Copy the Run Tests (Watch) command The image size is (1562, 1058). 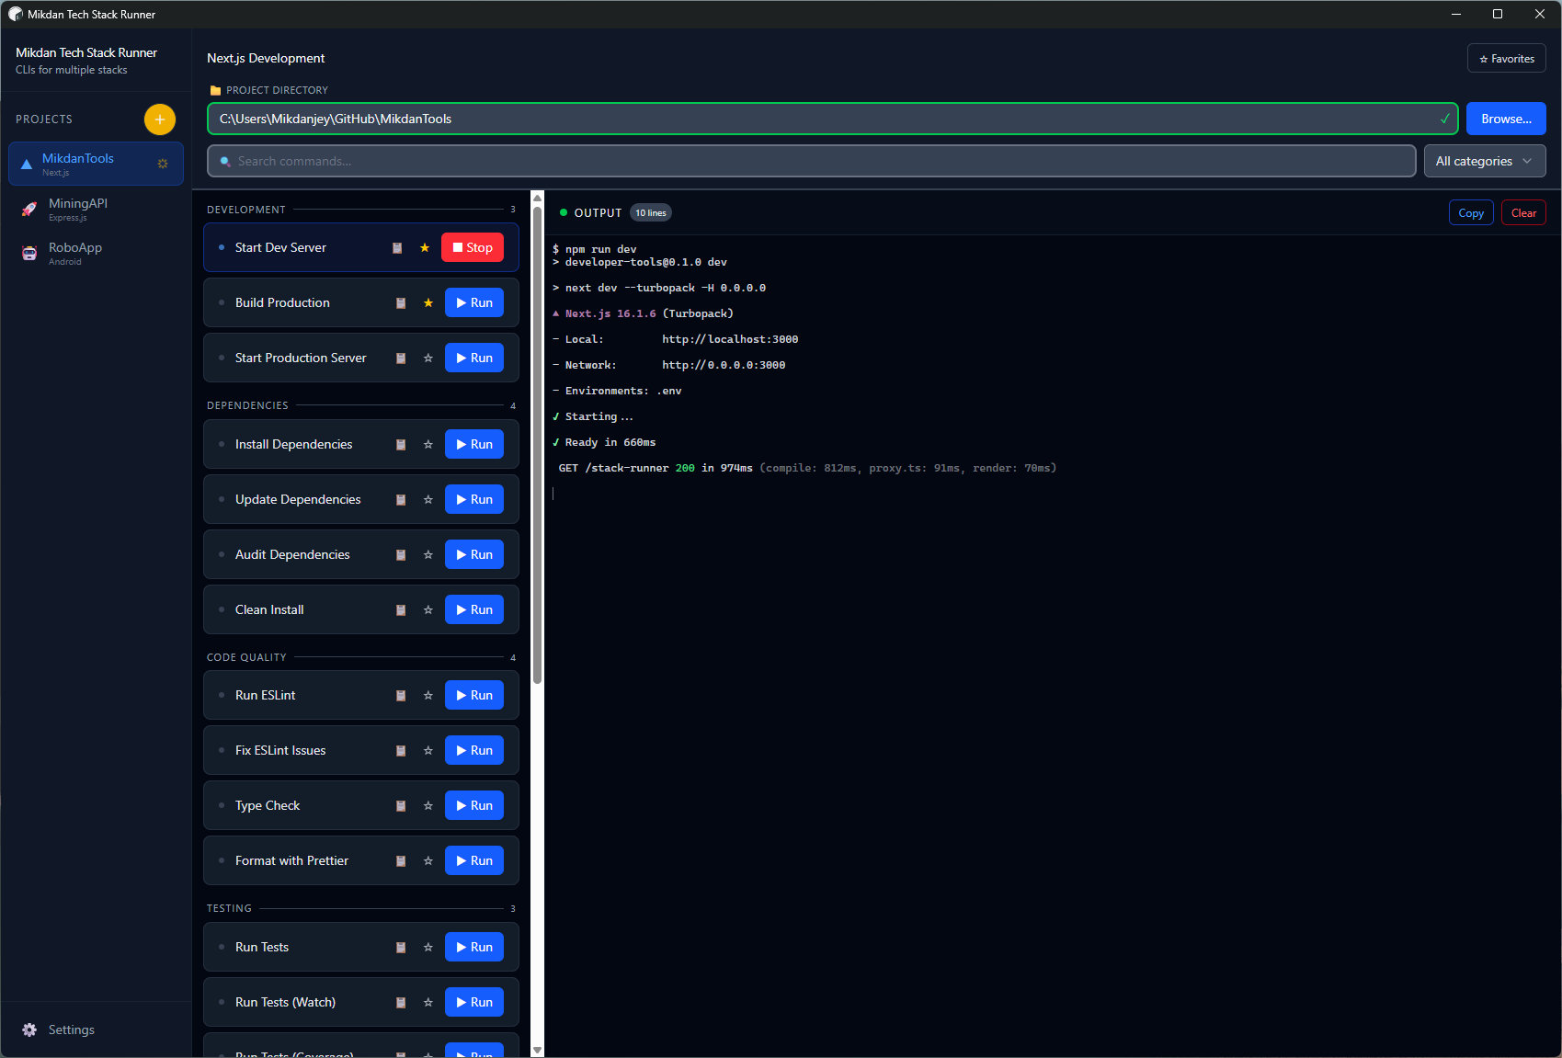coord(401,1003)
